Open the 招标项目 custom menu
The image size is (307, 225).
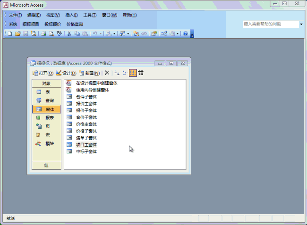[31, 24]
